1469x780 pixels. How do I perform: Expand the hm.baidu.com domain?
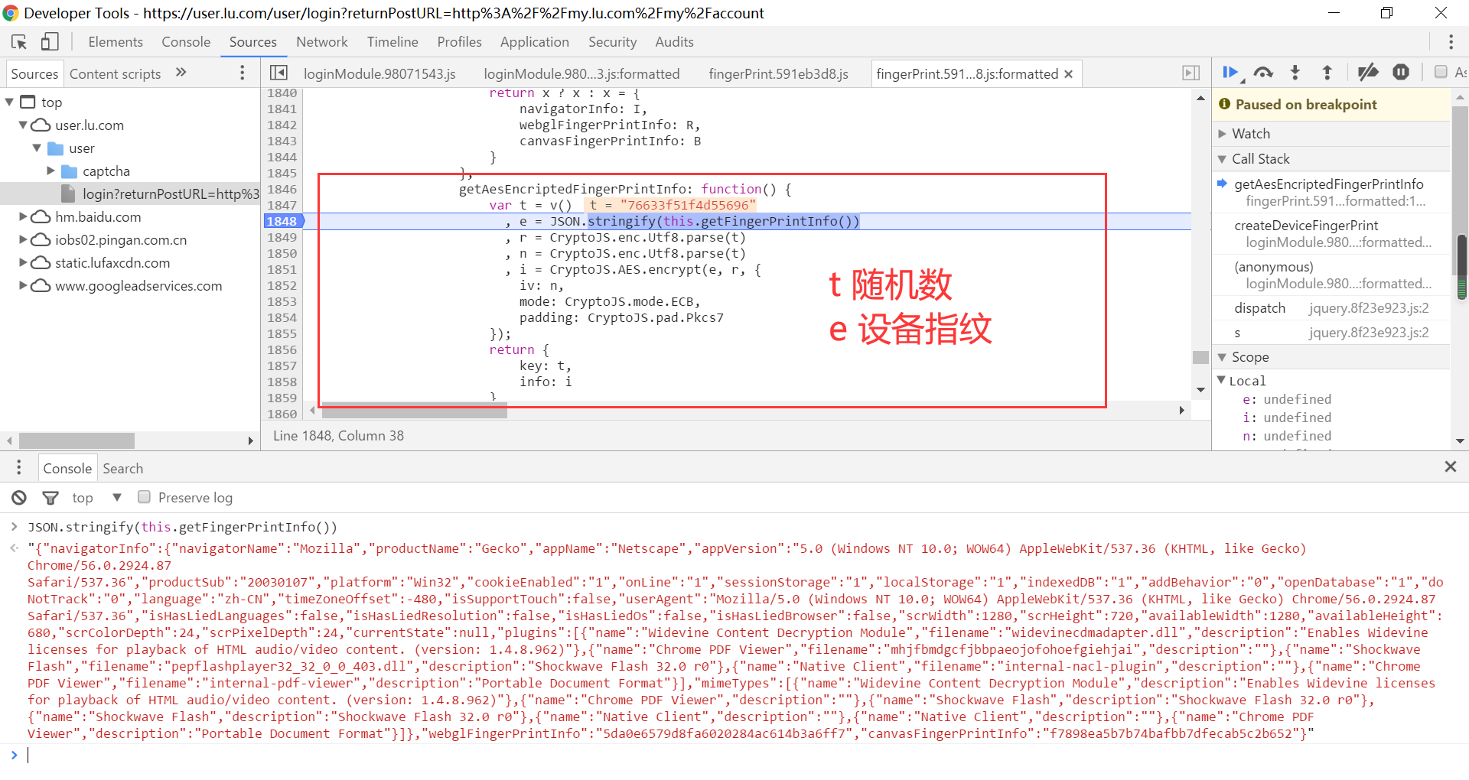point(23,216)
